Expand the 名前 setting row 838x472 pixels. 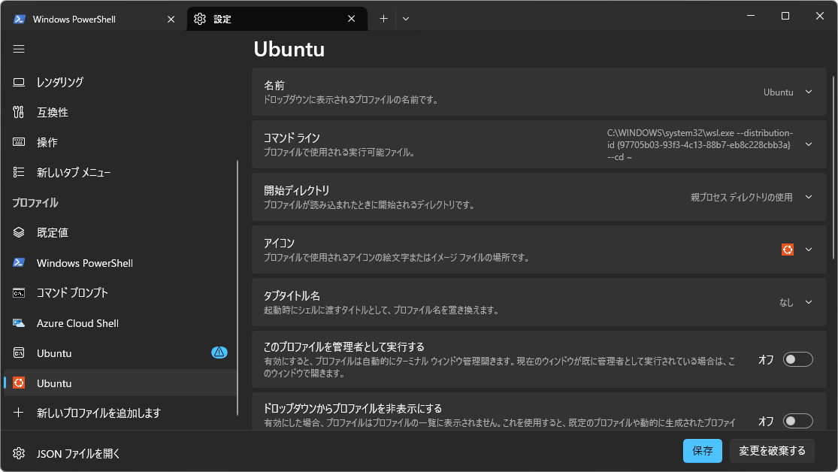tap(809, 92)
